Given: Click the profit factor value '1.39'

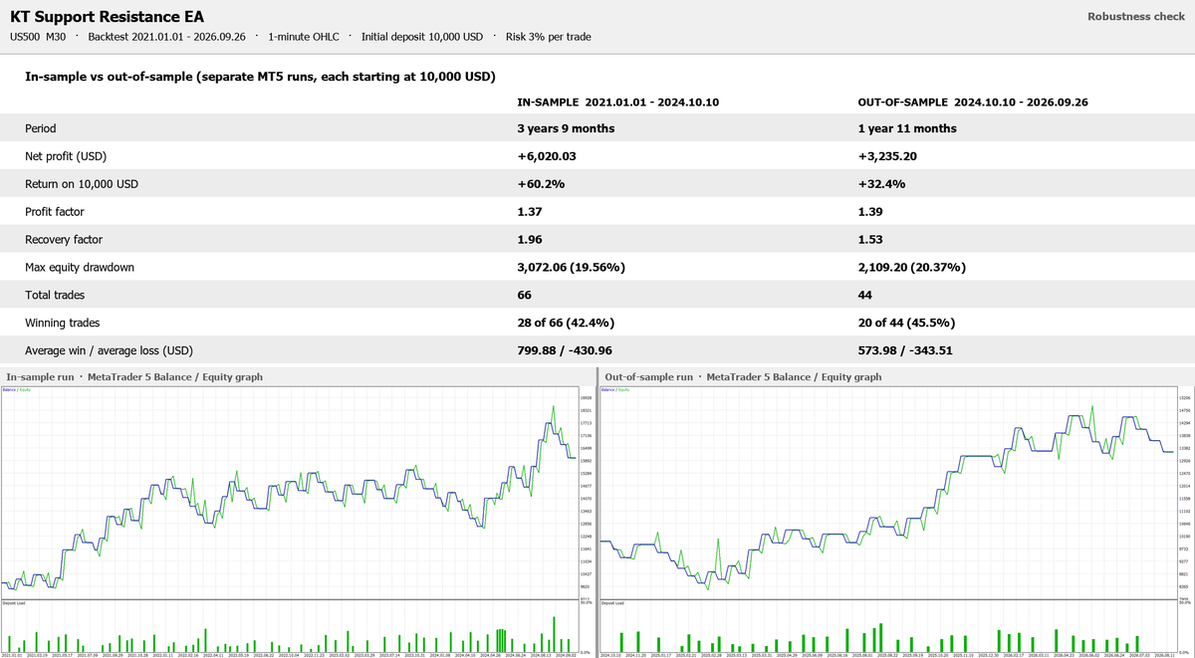Looking at the screenshot, I should point(870,212).
